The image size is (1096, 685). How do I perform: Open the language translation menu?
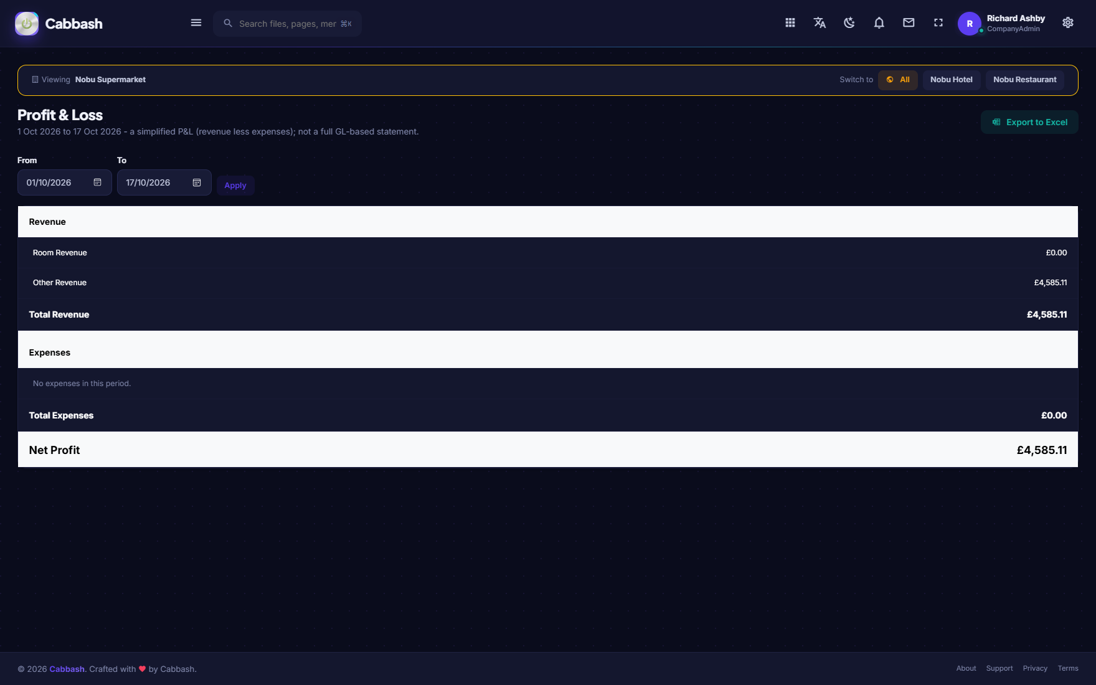[820, 23]
